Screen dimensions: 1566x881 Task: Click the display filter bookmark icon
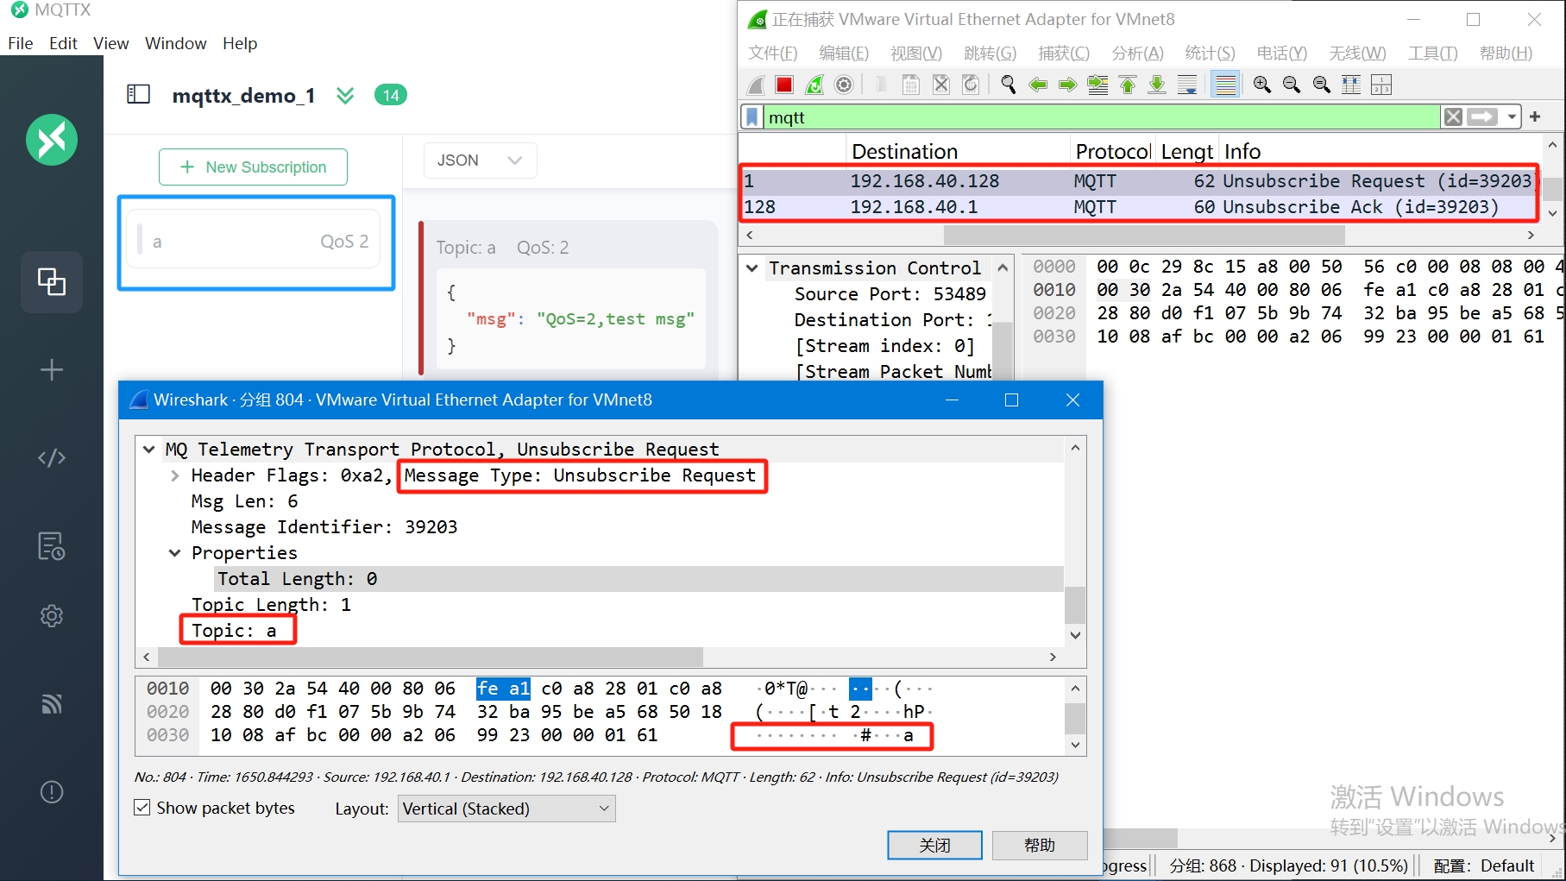tap(752, 117)
